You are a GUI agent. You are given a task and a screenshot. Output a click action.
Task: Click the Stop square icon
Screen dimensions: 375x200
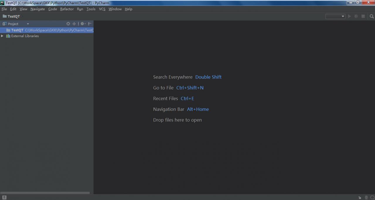click(363, 16)
